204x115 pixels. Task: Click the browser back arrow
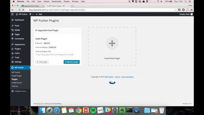[12, 10]
